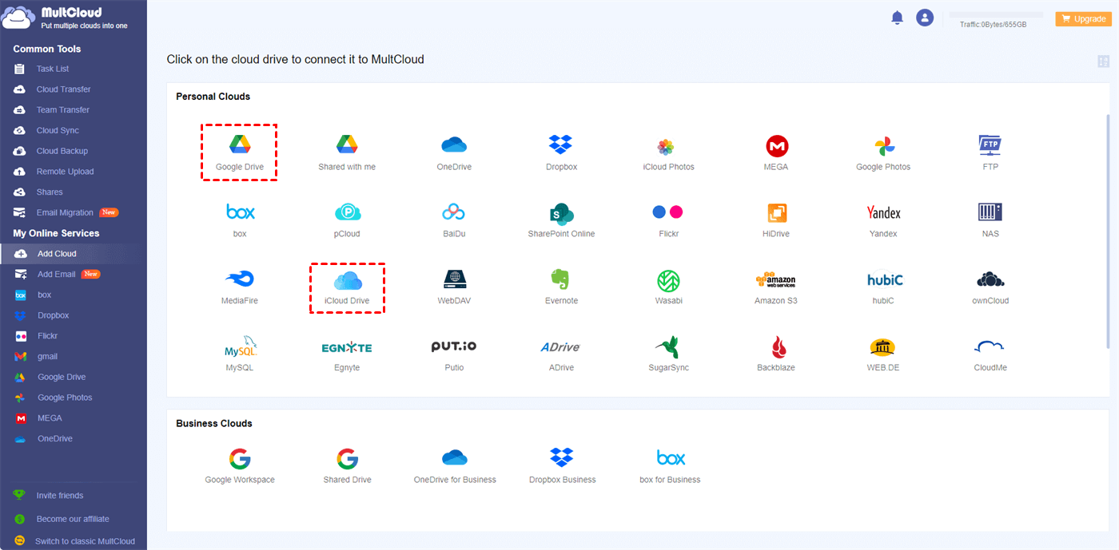Screen dimensions: 1119x550
Task: Add Amazon S3 storage
Action: tap(776, 286)
